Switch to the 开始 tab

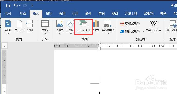[x=23, y=14]
